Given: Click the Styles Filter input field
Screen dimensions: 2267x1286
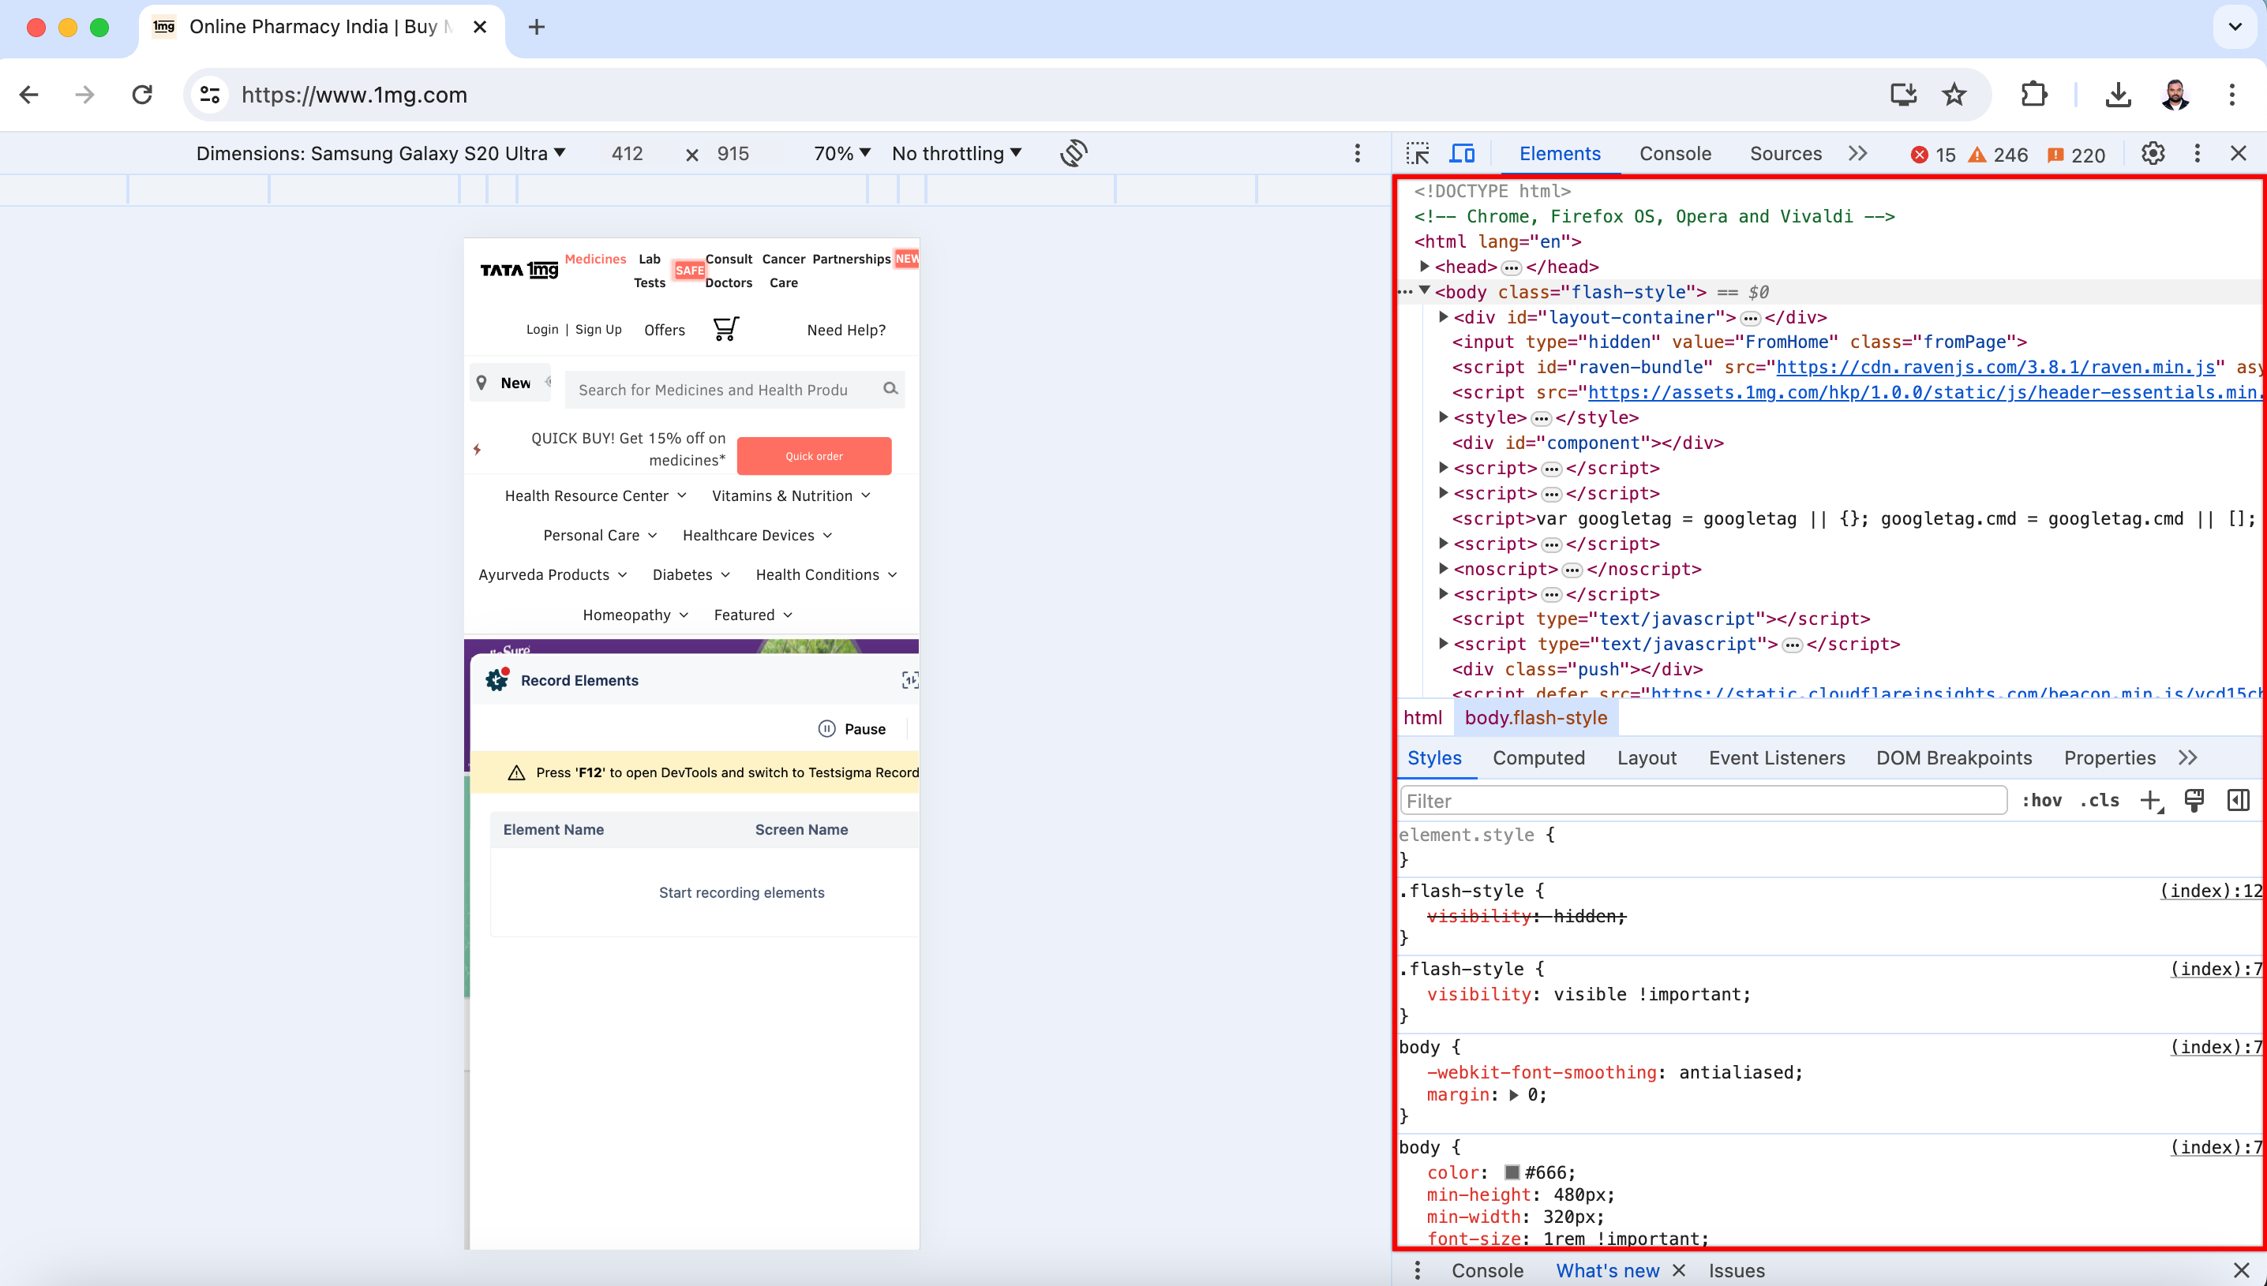Looking at the screenshot, I should 1703,801.
